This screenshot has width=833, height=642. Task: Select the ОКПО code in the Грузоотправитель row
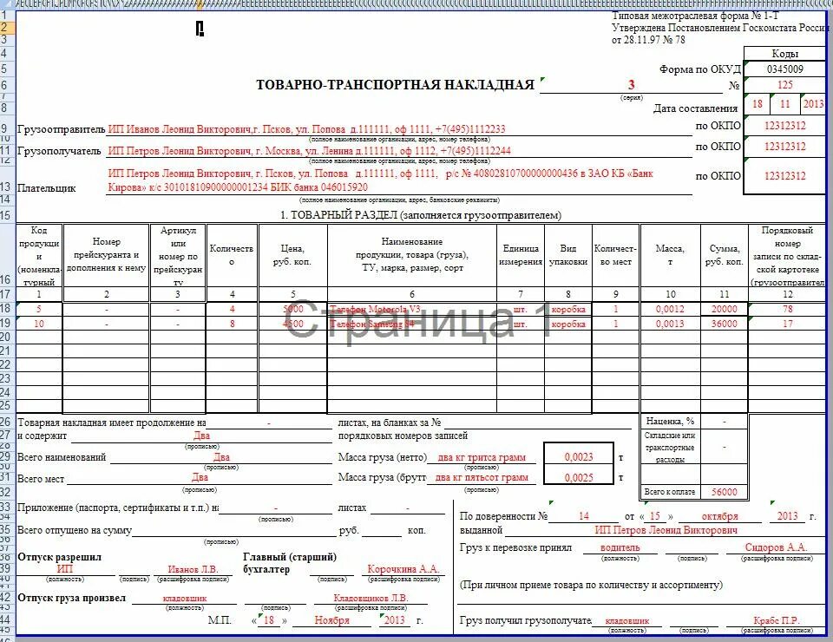coord(784,126)
